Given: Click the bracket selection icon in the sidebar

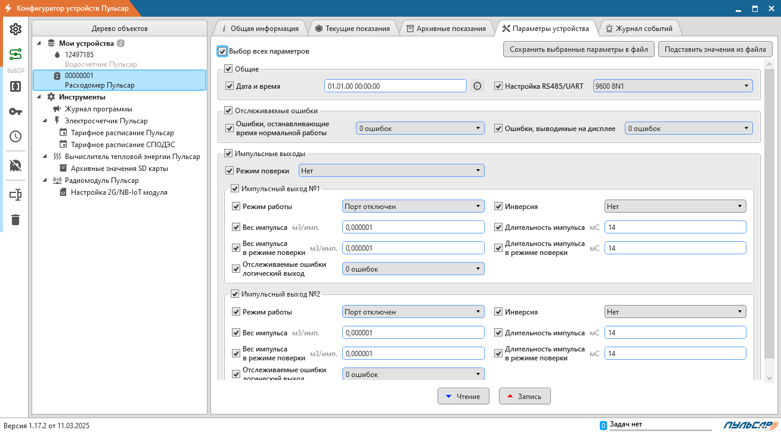Looking at the screenshot, I should pos(16,86).
